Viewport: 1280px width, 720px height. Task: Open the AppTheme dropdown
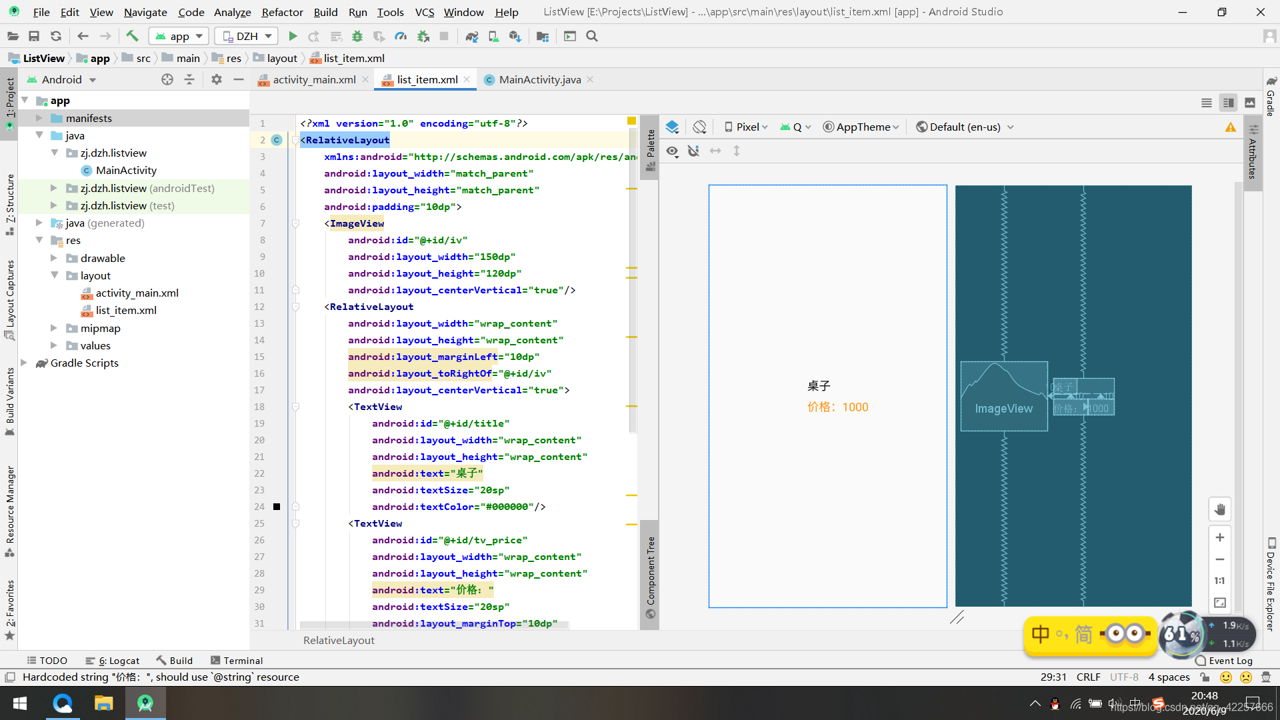(x=861, y=127)
